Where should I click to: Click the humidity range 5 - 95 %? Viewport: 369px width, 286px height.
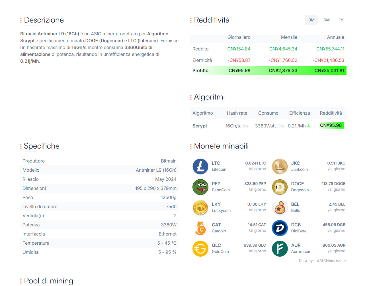pyautogui.click(x=167, y=252)
